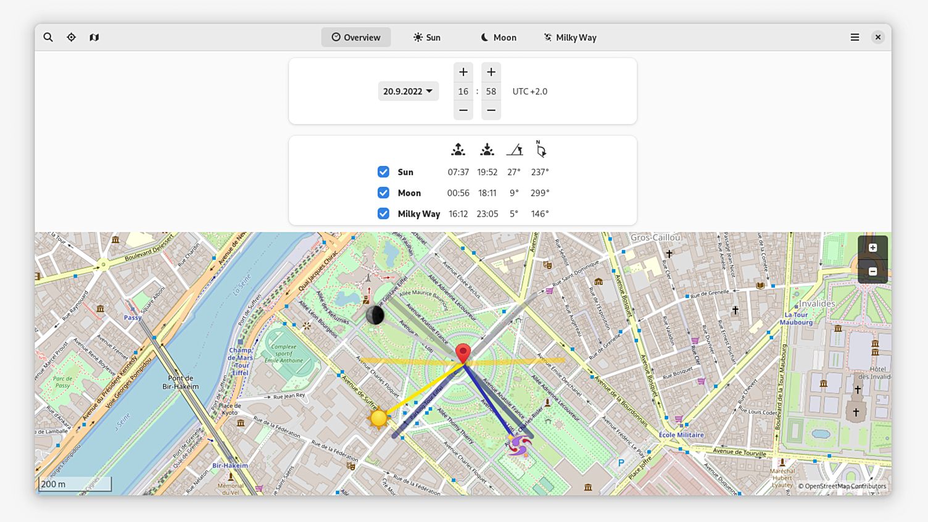Click the sun marker on the map
Image resolution: width=928 pixels, height=522 pixels.
(378, 418)
